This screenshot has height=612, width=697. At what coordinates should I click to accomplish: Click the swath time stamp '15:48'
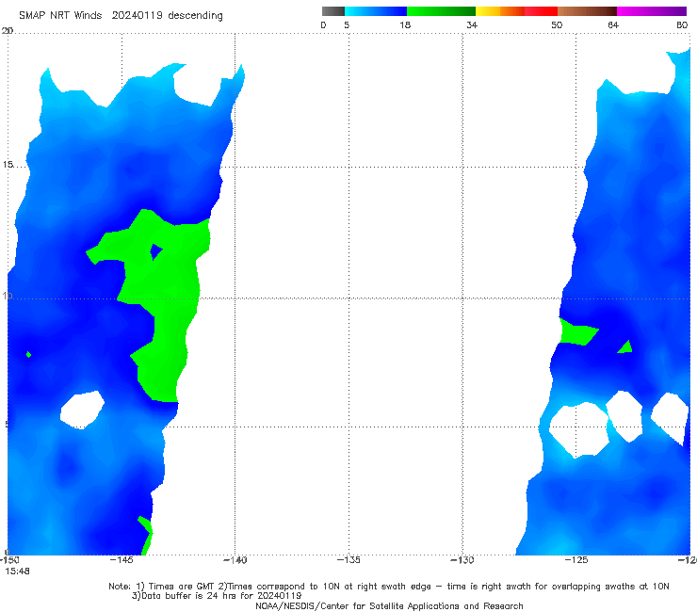(17, 572)
